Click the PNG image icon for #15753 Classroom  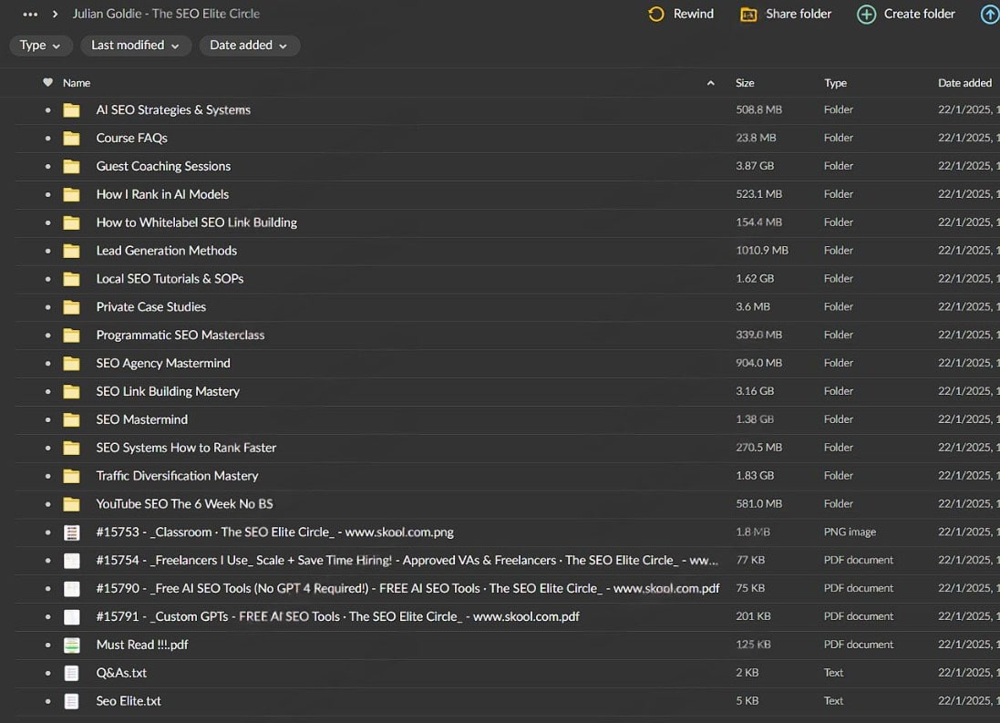[x=71, y=532]
